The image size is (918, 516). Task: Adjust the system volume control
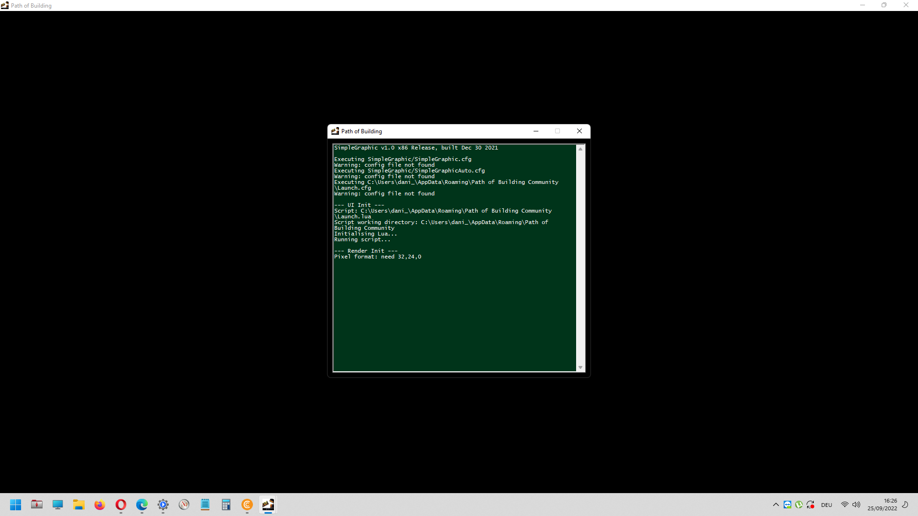tap(856, 505)
